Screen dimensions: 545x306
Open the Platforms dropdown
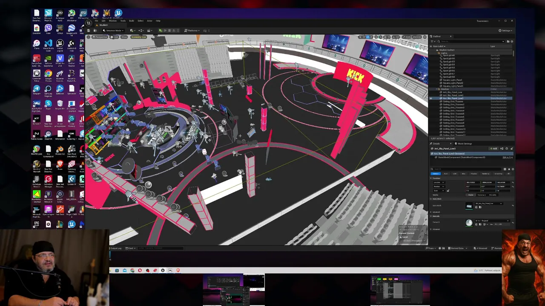[x=192, y=31]
